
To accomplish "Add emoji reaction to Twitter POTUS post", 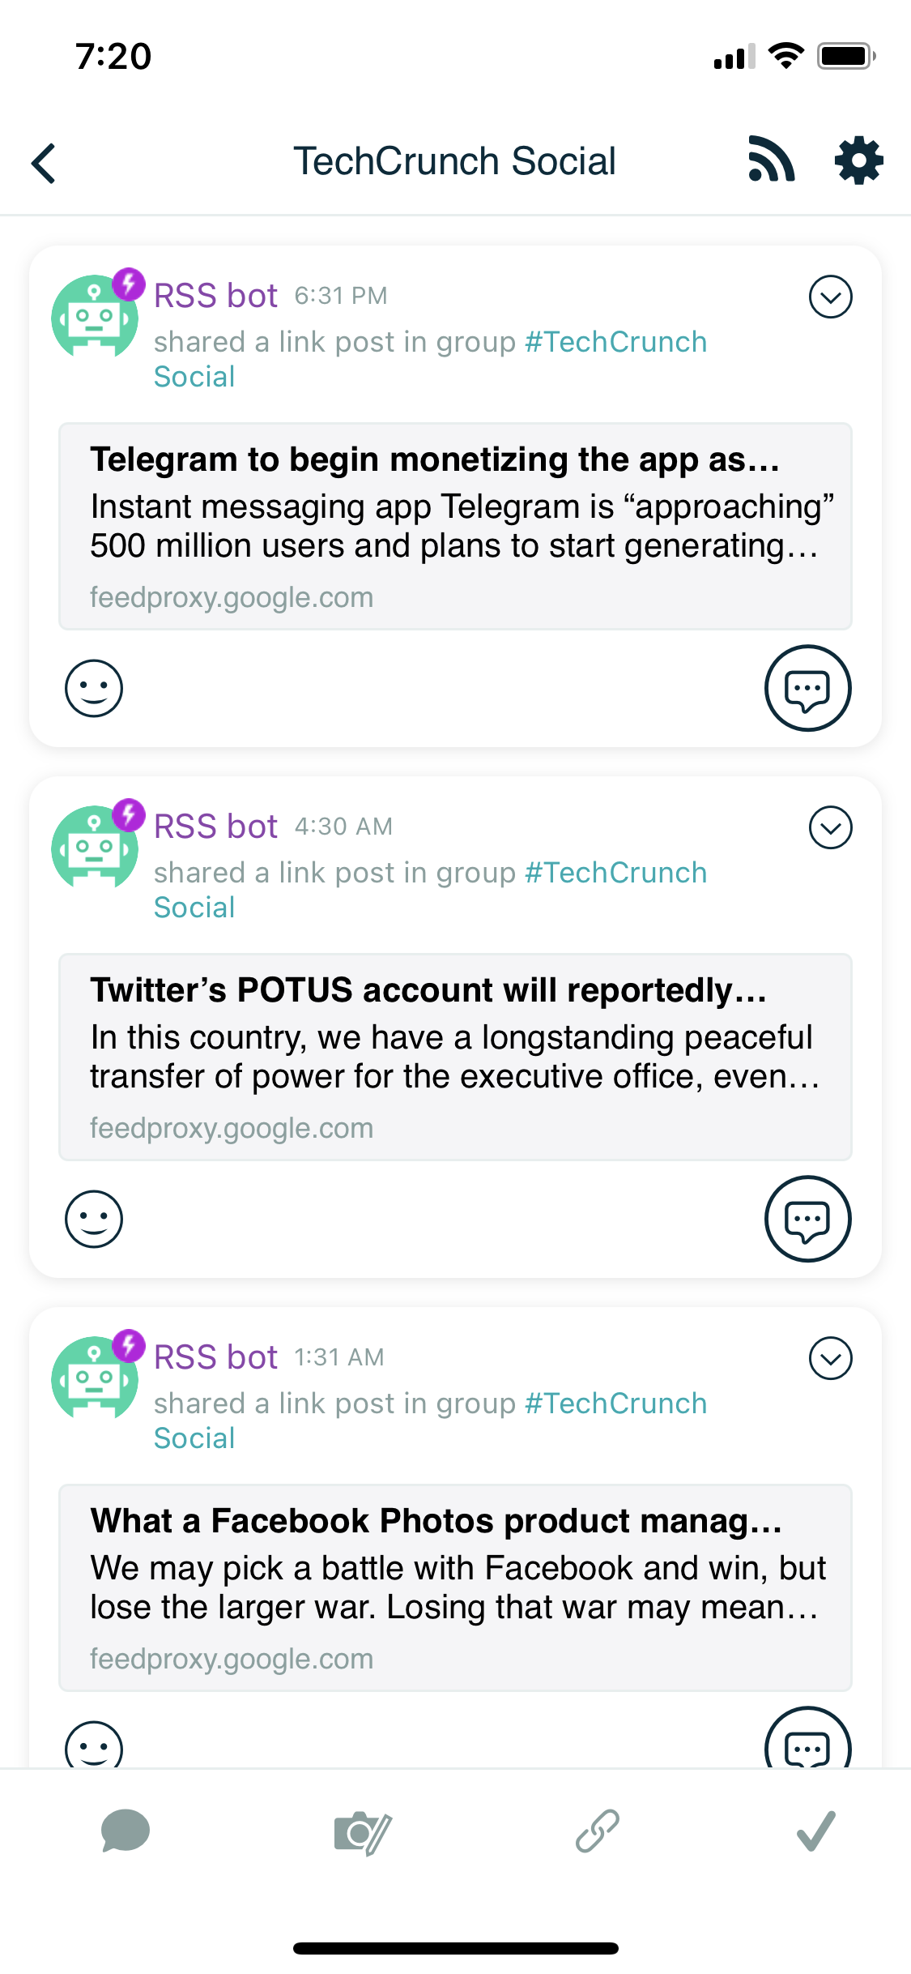I will point(94,1219).
